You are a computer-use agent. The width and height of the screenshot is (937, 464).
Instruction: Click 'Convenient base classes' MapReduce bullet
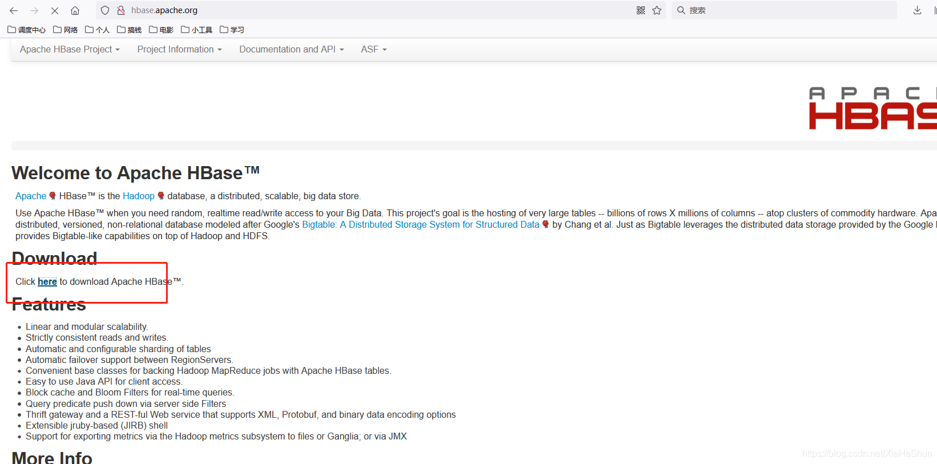pos(208,370)
